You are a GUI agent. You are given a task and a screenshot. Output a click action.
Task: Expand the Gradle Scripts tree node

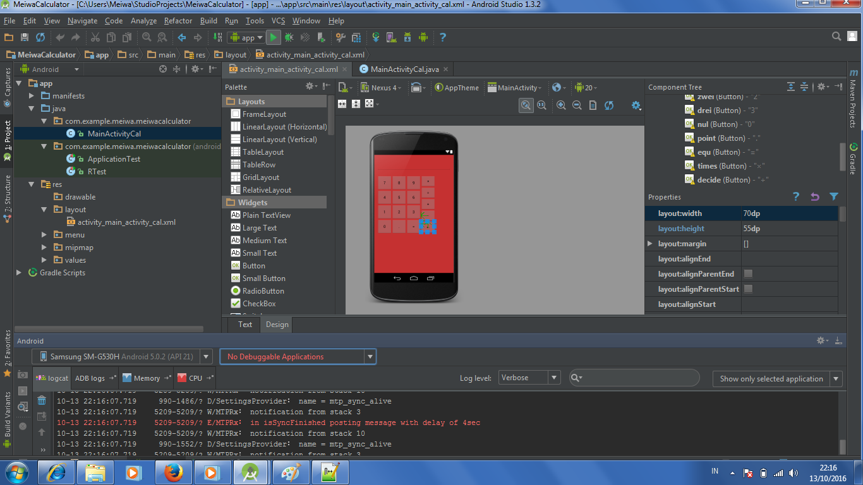20,272
